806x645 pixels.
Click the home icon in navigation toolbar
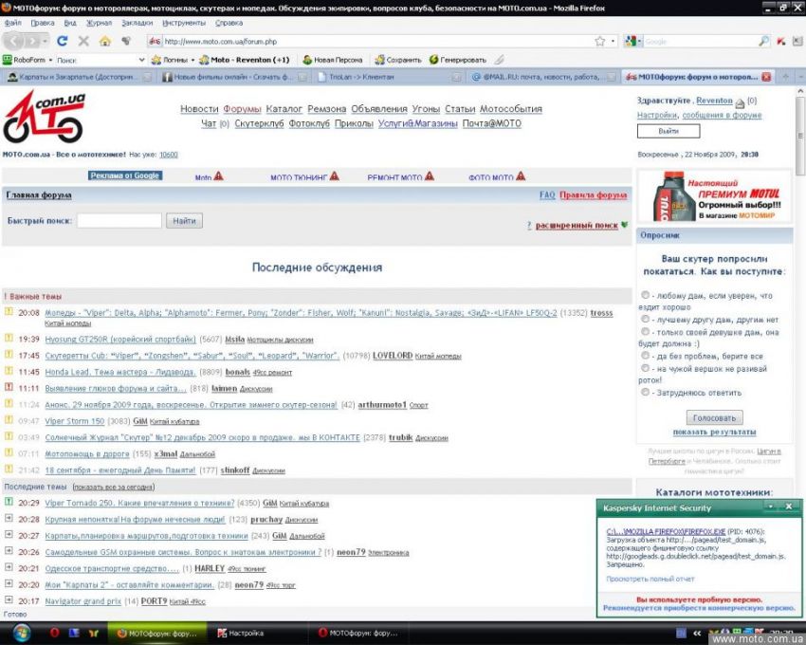[104, 41]
